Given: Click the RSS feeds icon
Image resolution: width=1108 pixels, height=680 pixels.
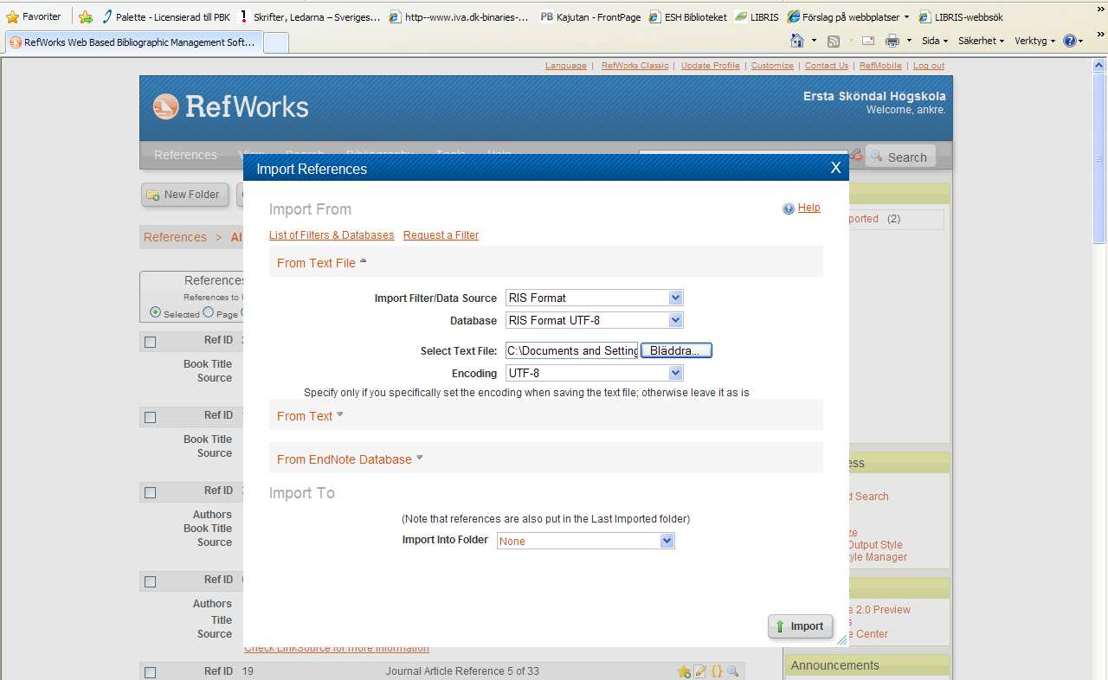Looking at the screenshot, I should tap(834, 41).
